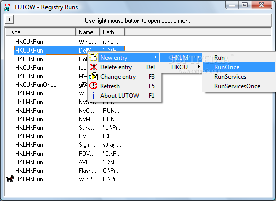Minimize the LUTOW window

tap(232, 5)
